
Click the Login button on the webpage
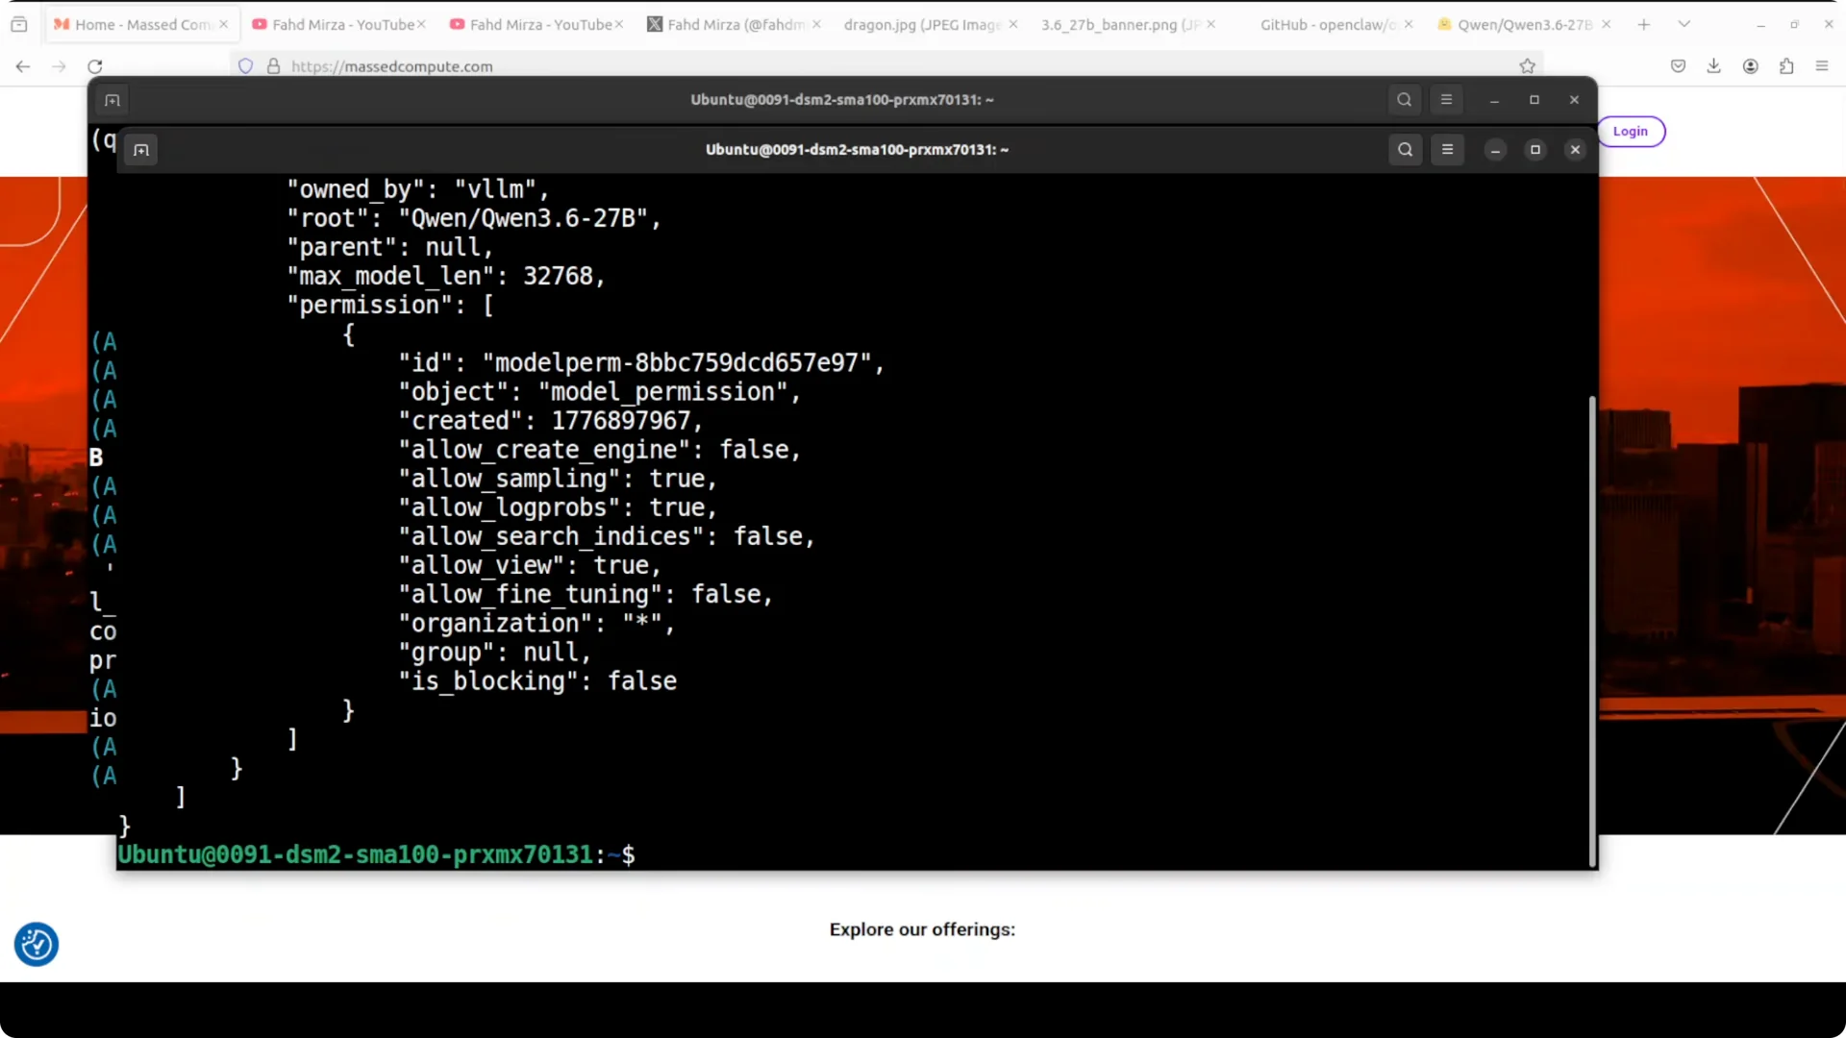point(1631,131)
